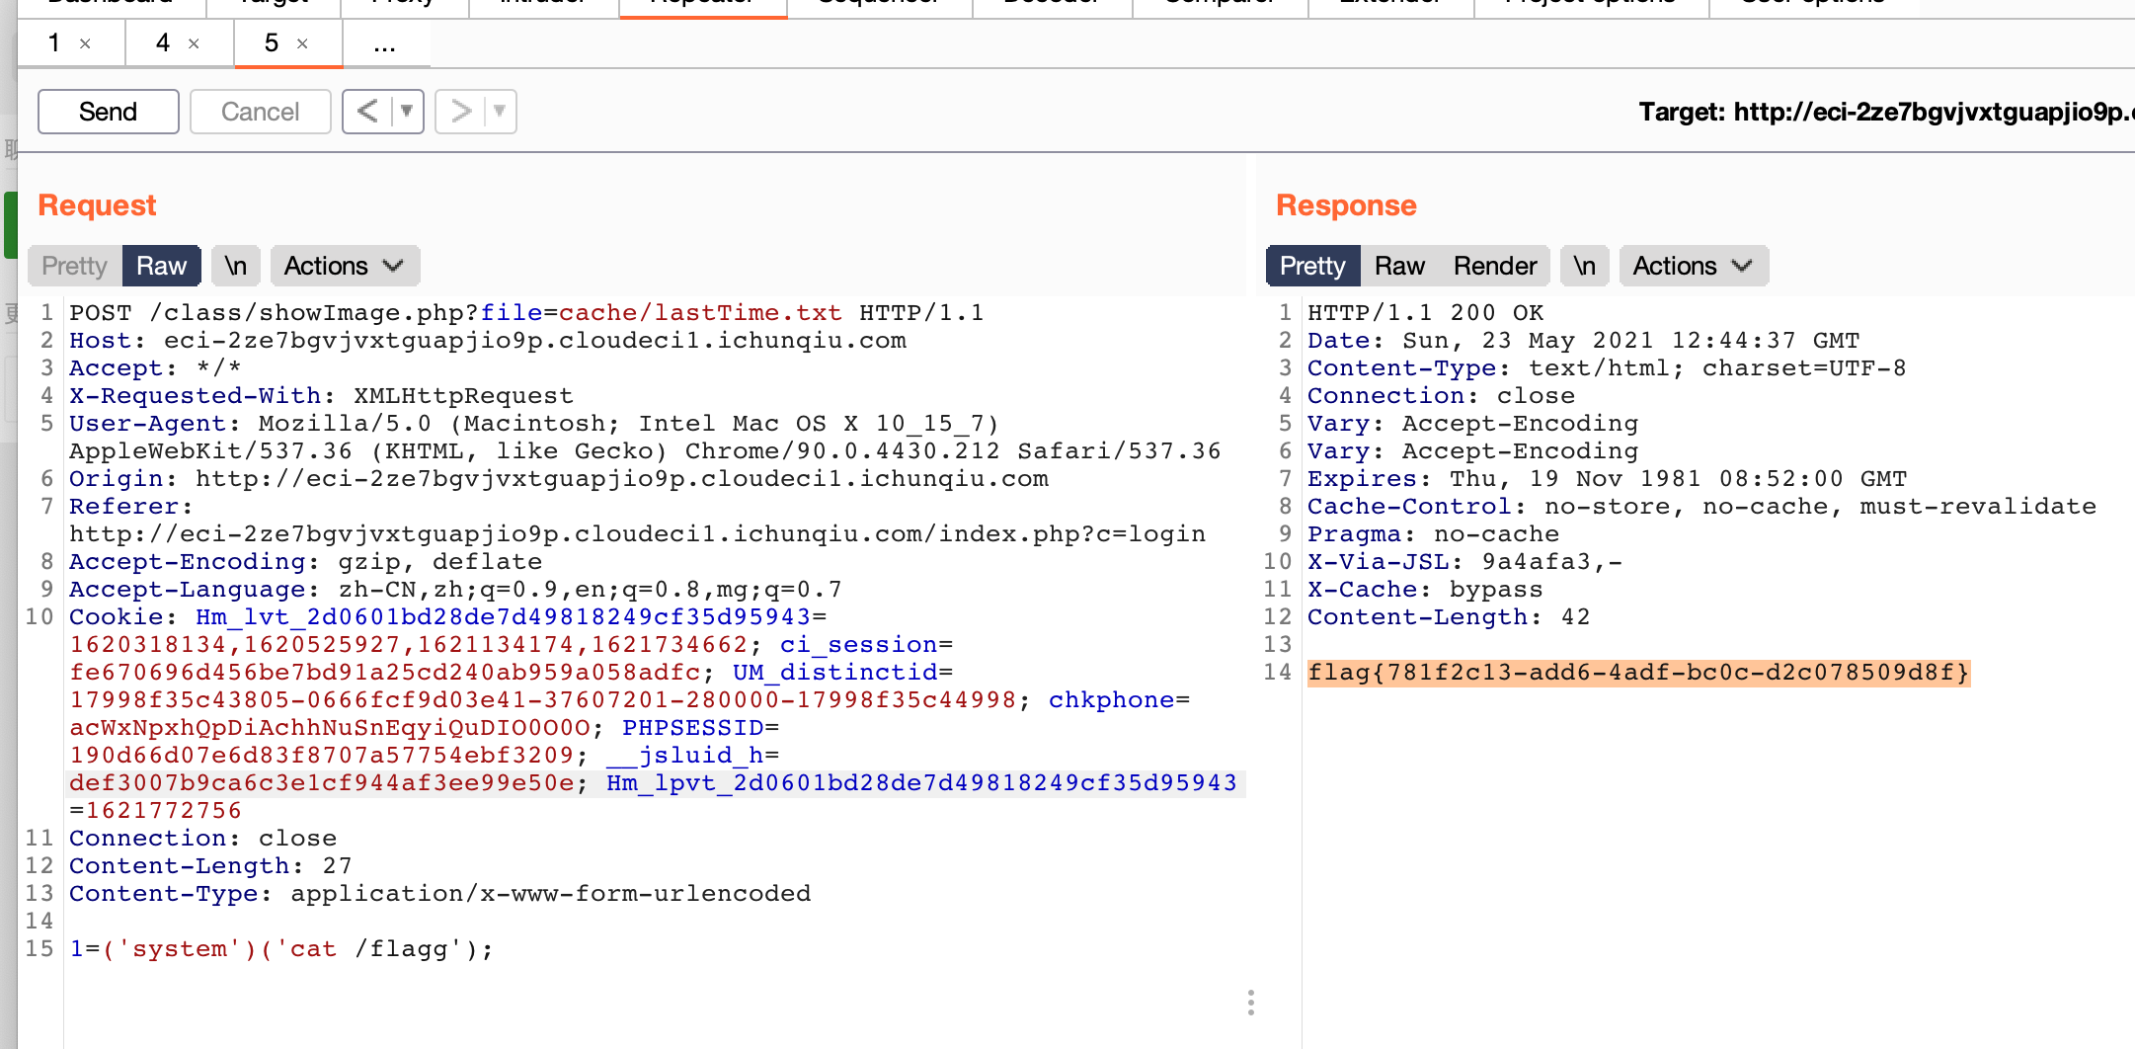Go forward to next request in history
The height and width of the screenshot is (1049, 2135).
click(460, 112)
